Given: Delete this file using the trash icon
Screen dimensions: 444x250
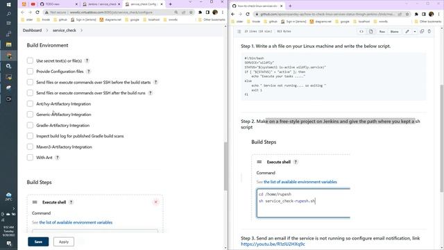Looking at the screenshot, I should [429, 31].
